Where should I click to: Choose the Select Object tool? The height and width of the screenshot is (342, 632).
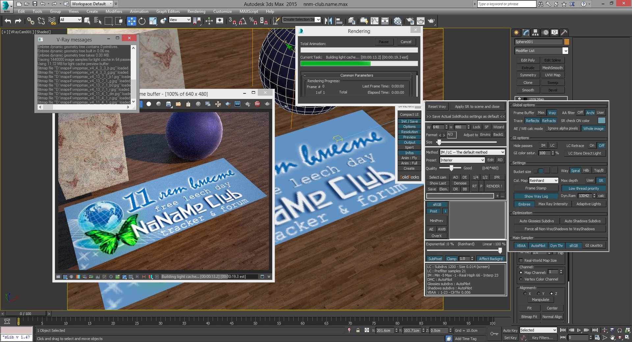click(x=87, y=21)
